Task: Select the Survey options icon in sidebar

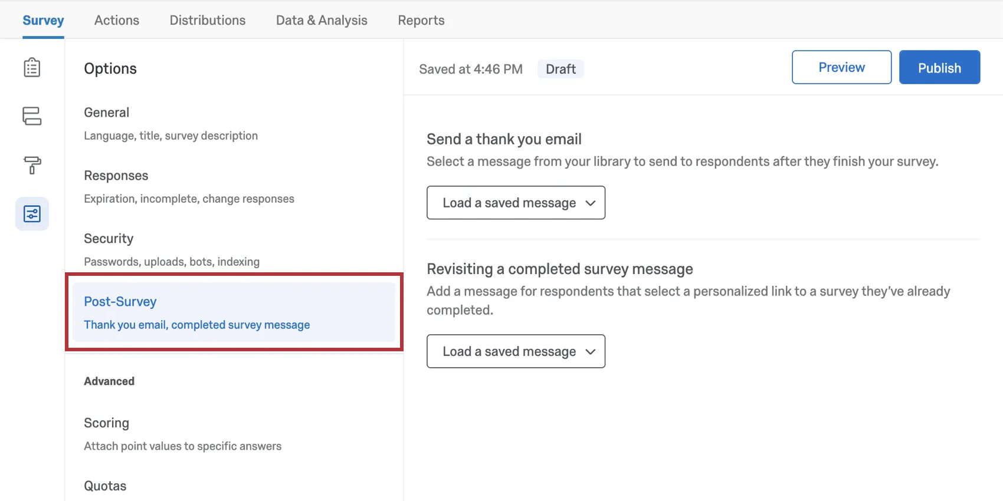Action: pyautogui.click(x=32, y=214)
